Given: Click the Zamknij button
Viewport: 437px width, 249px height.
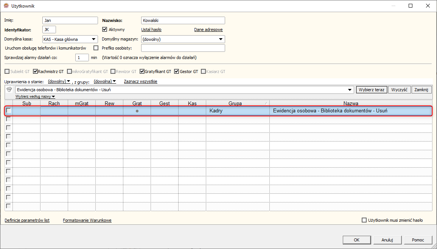Looking at the screenshot, I should 421,90.
